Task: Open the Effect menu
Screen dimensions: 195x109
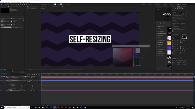Action: coord(14,2)
